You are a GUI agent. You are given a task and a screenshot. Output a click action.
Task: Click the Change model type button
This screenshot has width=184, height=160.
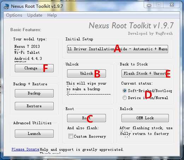[34, 68]
